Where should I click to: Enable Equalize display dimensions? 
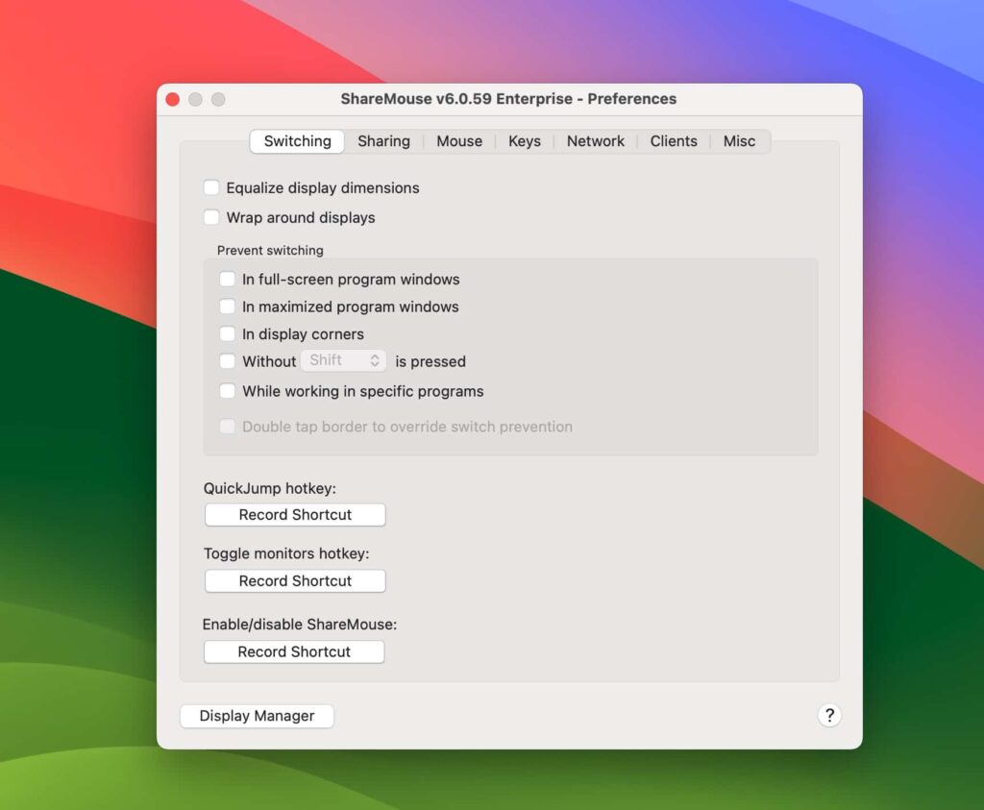click(211, 187)
